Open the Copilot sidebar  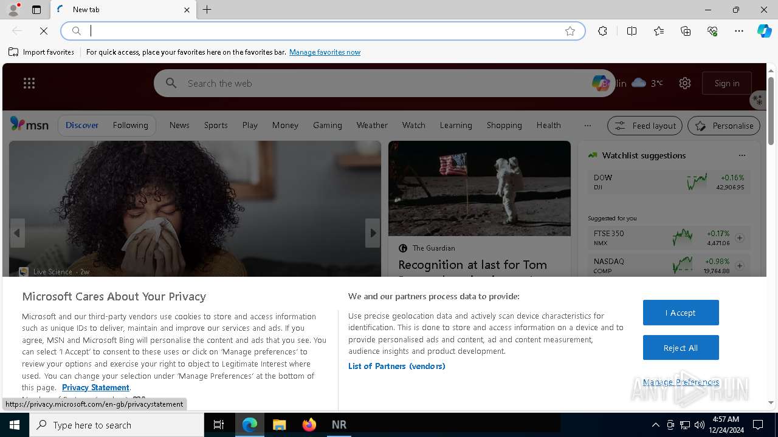pyautogui.click(x=764, y=31)
